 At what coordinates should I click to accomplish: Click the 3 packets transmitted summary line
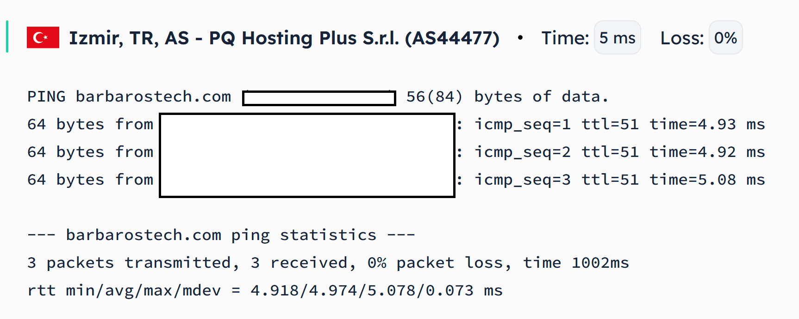point(328,263)
